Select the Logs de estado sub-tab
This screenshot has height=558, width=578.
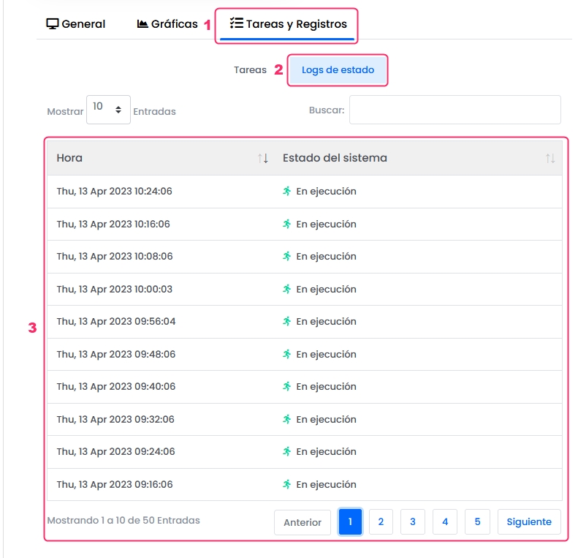point(338,70)
